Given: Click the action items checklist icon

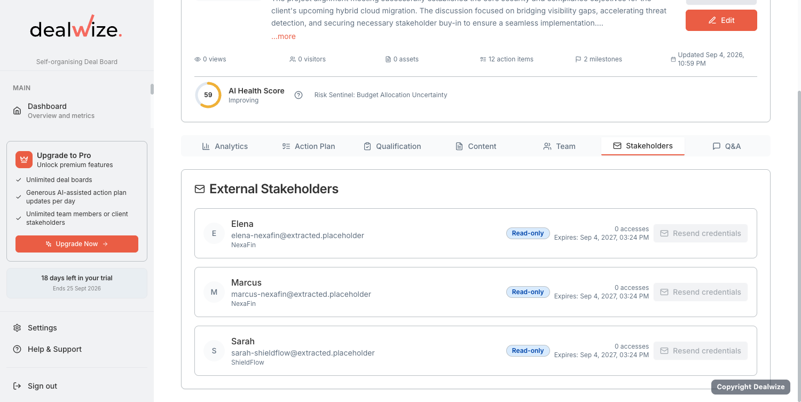Looking at the screenshot, I should pyautogui.click(x=483, y=59).
